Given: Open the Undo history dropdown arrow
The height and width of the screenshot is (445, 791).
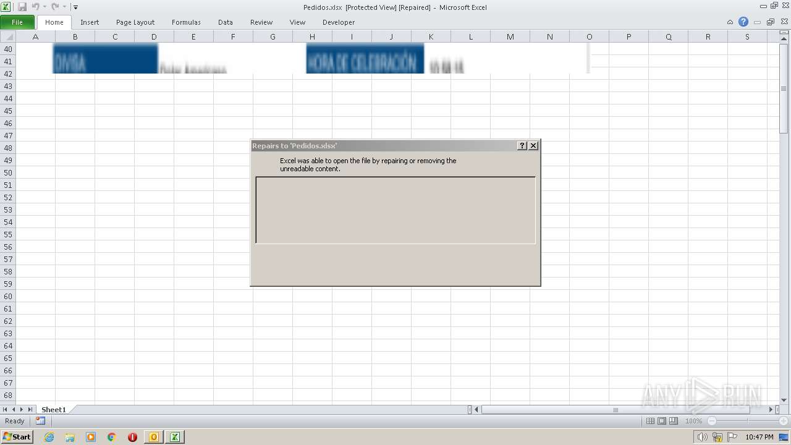Looking at the screenshot, I should (44, 7).
